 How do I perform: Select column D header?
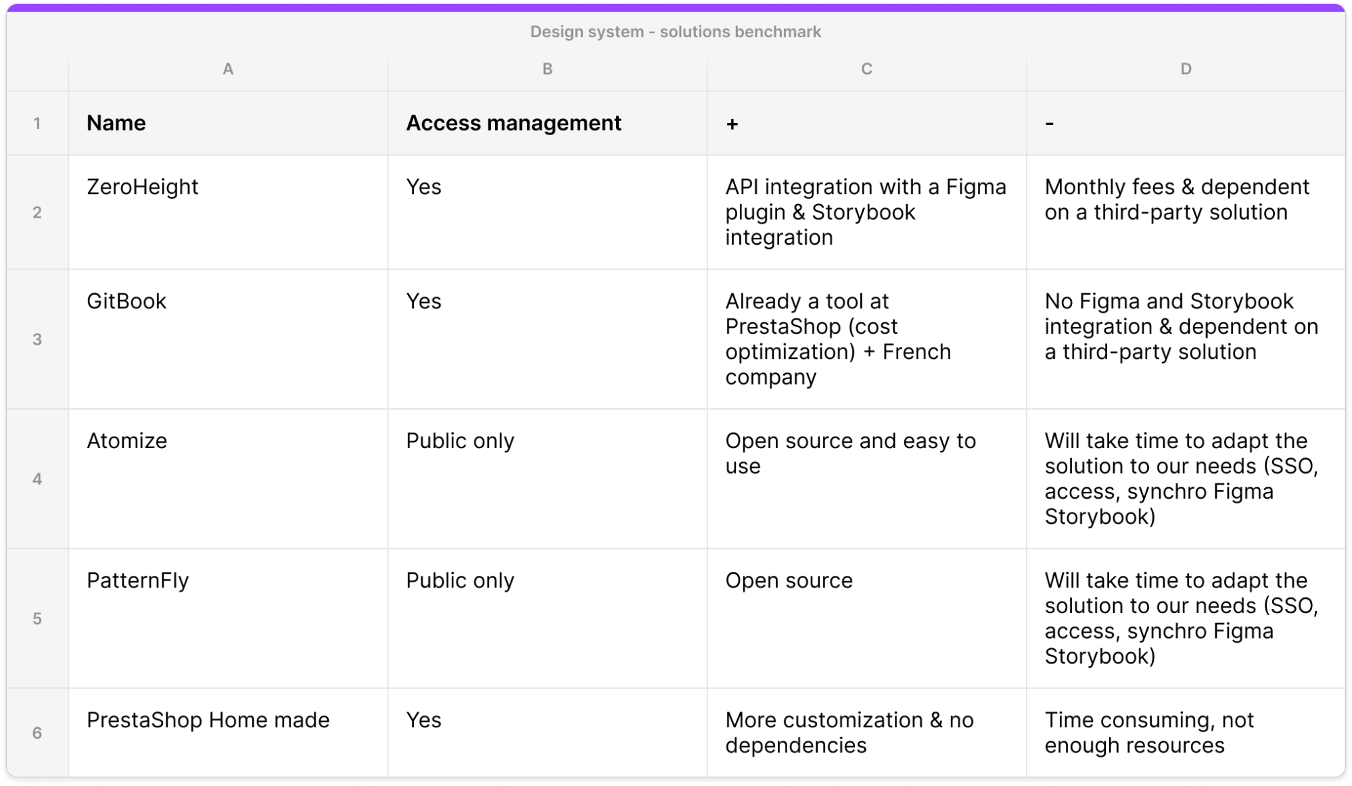pos(1186,69)
